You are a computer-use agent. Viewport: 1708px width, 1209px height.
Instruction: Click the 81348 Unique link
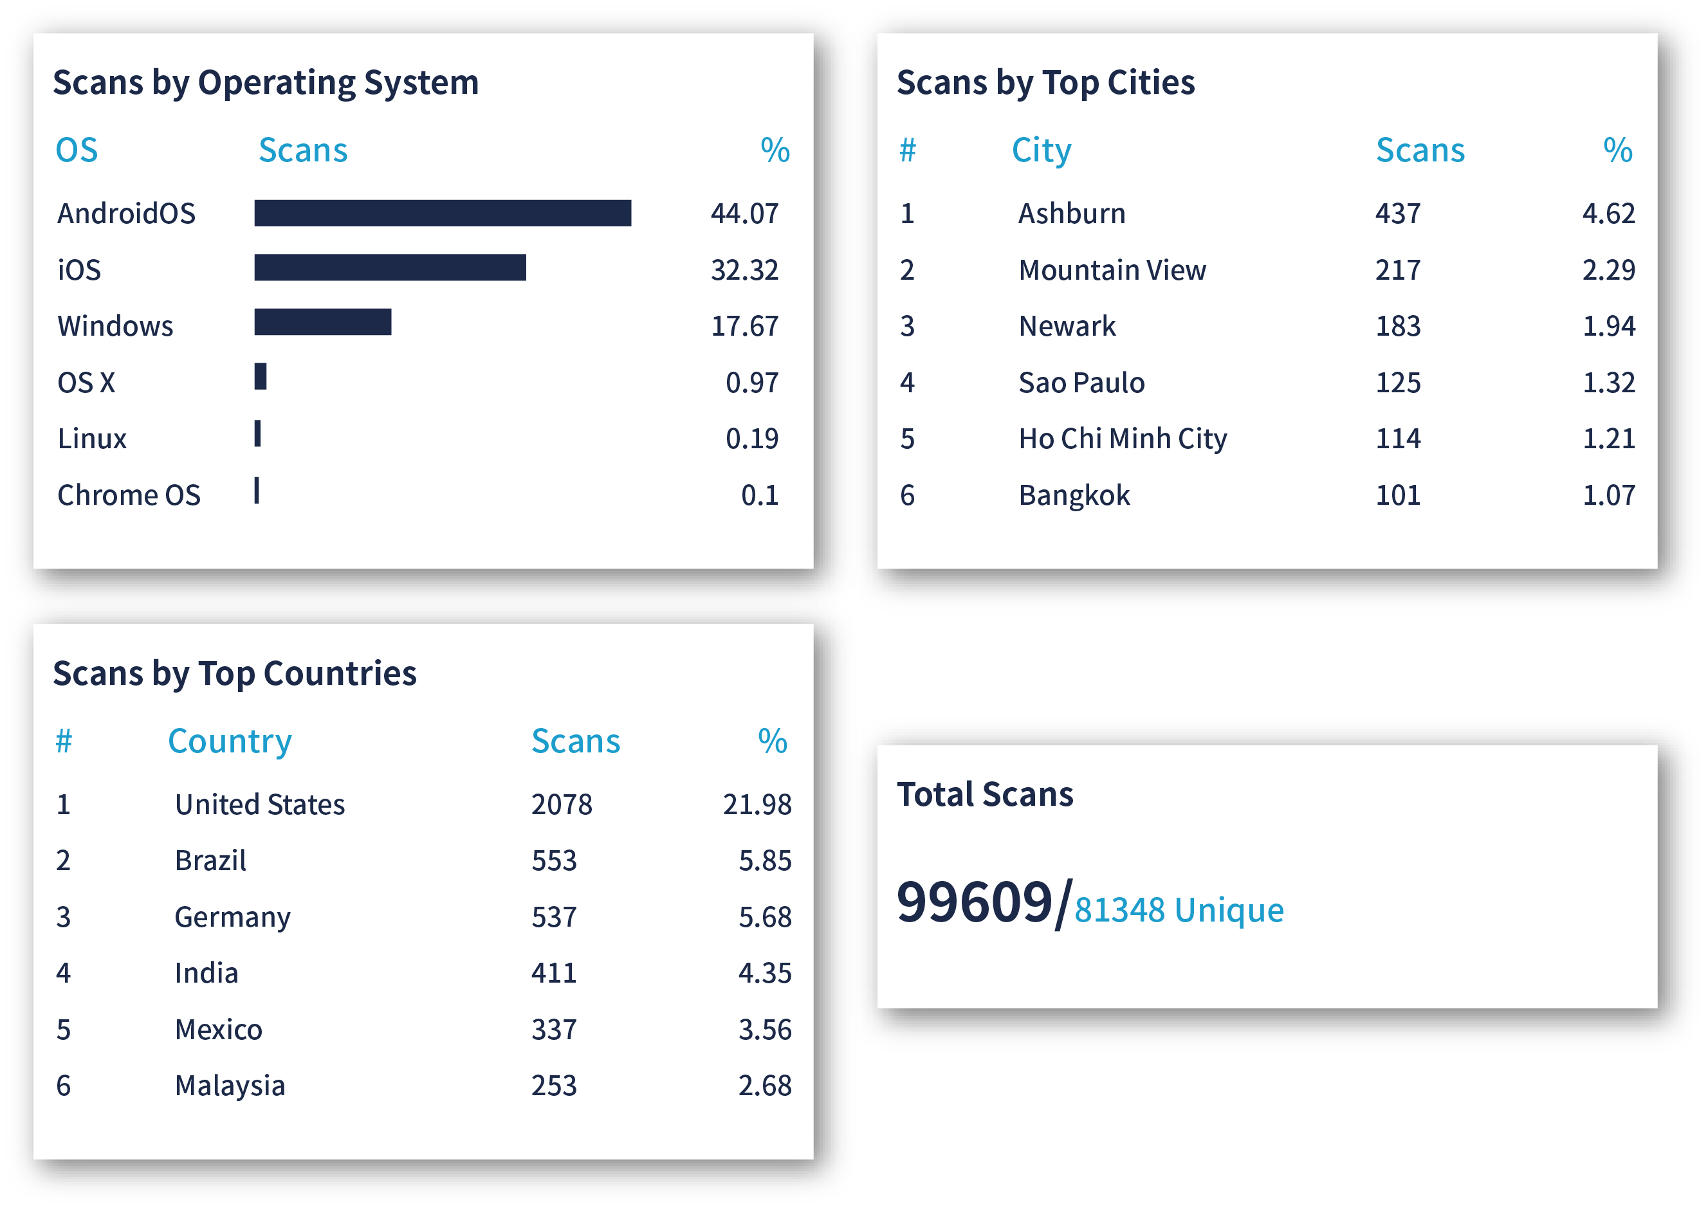point(1179,910)
